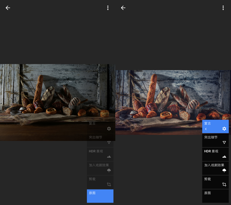The image size is (231, 205).
Task: Select the highlighted blue 原图 step on left
Action: (x=100, y=196)
